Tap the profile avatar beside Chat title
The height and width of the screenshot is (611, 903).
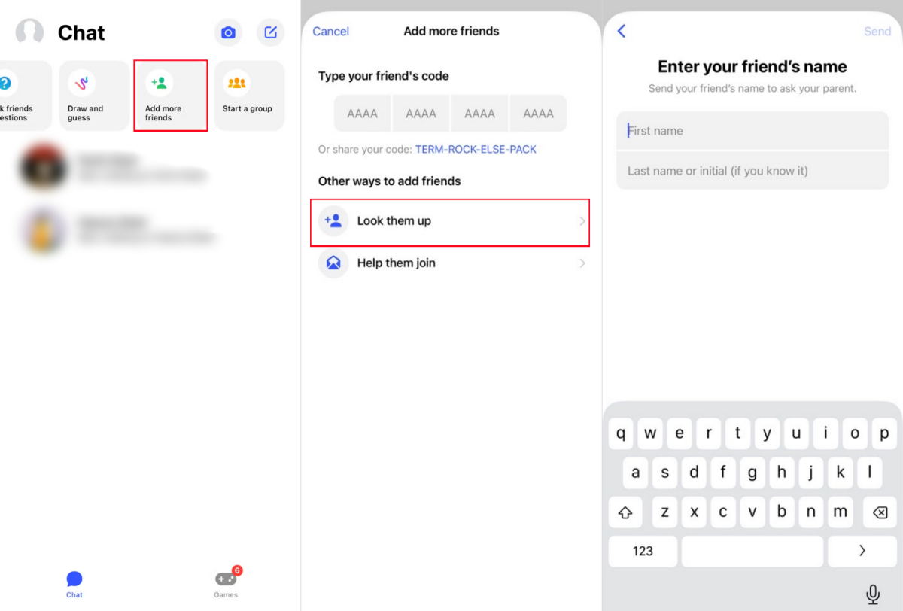30,32
